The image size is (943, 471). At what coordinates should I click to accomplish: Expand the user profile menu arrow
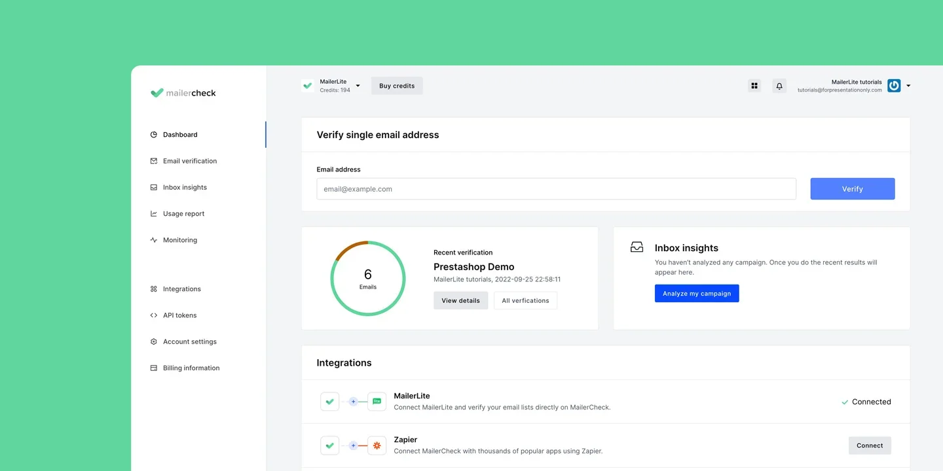click(x=908, y=86)
